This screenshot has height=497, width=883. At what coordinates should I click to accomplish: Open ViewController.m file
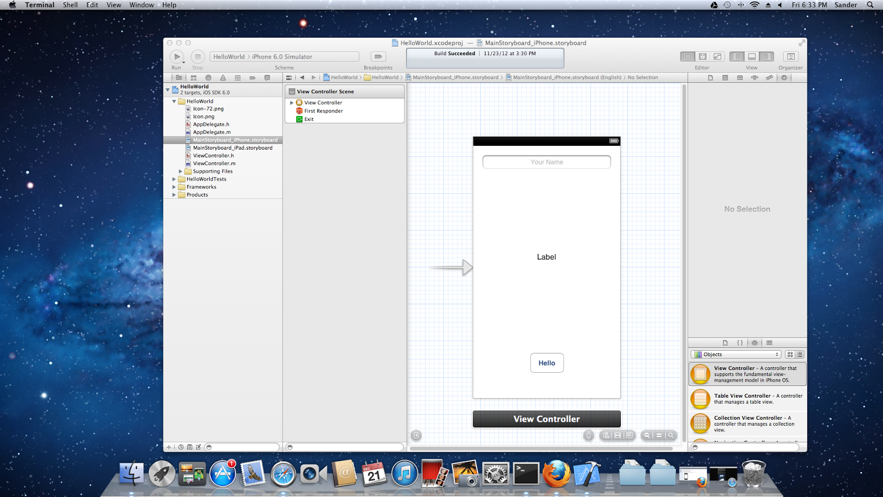click(214, 163)
